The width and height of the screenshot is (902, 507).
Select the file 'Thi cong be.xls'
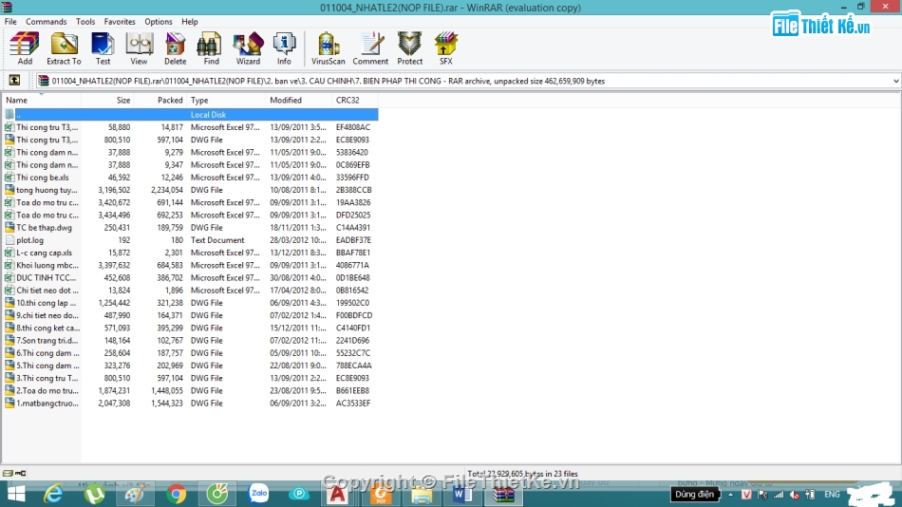click(x=42, y=178)
